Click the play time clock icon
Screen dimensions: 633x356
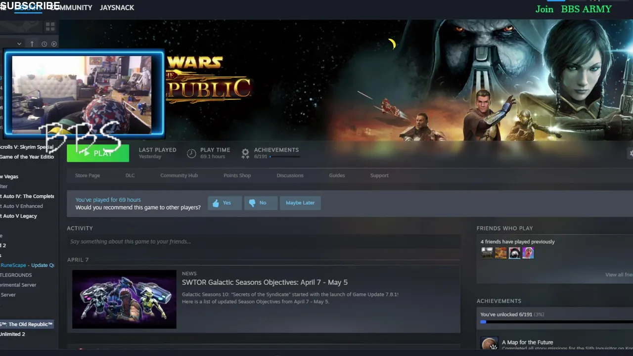click(191, 153)
